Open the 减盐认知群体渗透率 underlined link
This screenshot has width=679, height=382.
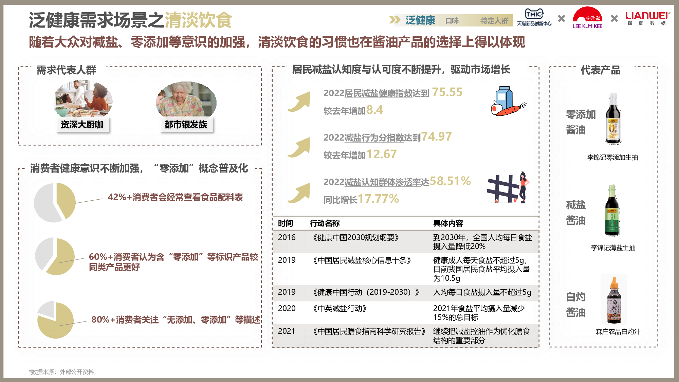[382, 182]
